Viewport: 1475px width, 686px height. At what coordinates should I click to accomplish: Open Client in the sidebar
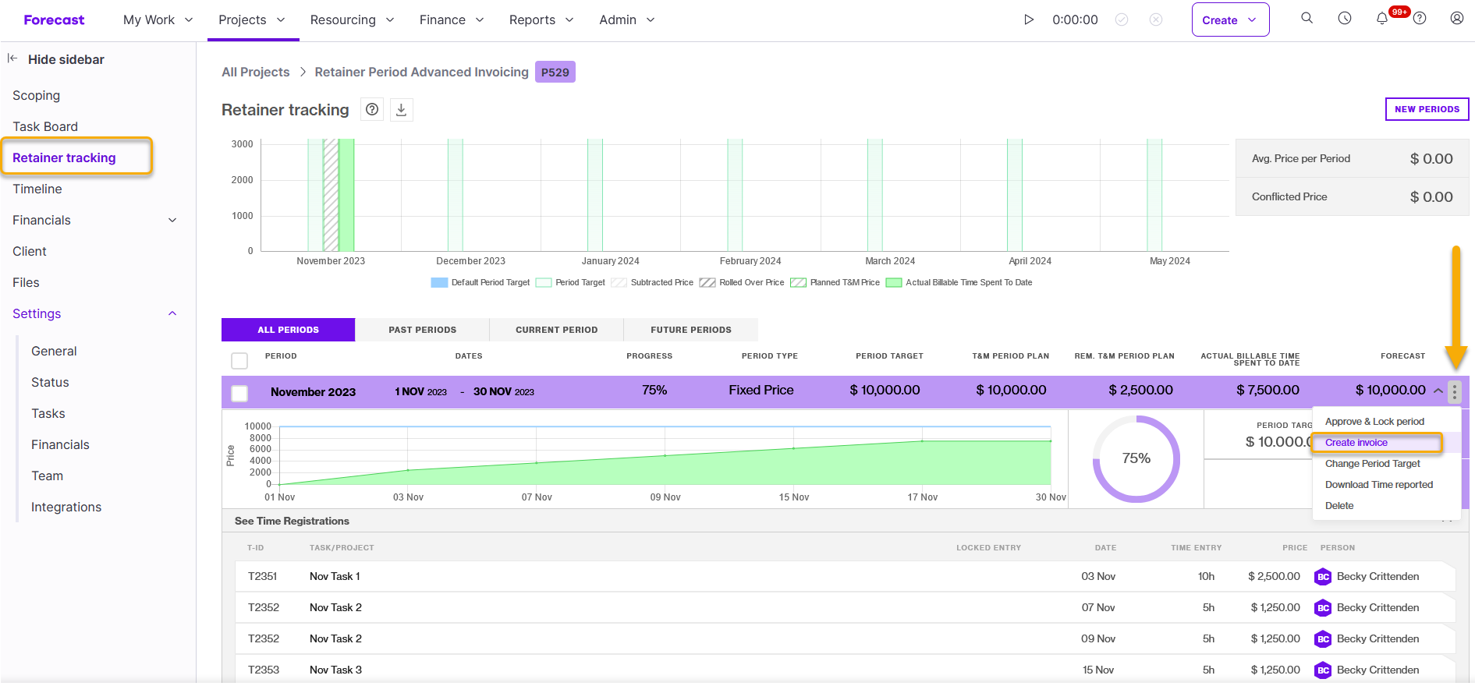(30, 251)
